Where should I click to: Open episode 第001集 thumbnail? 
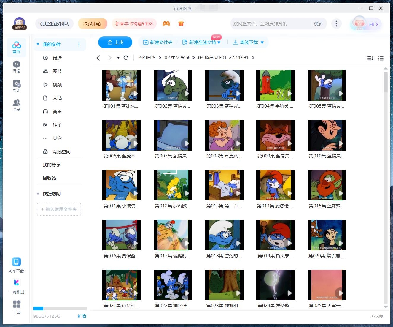121,85
